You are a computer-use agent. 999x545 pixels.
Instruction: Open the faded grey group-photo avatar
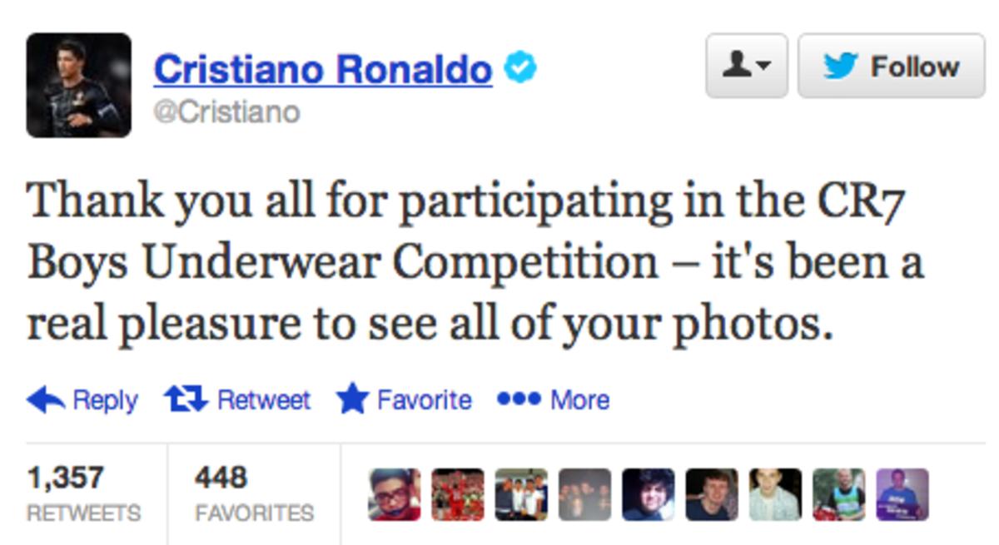point(584,494)
